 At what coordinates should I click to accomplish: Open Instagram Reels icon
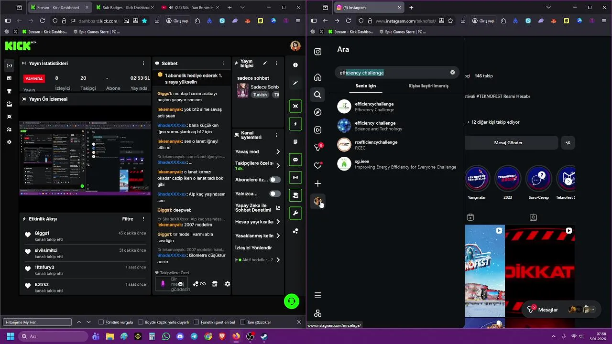[317, 130]
